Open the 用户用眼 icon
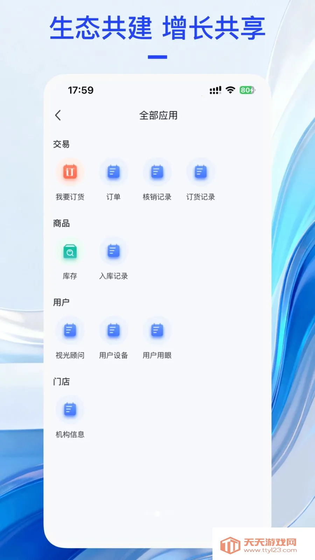 (x=157, y=330)
